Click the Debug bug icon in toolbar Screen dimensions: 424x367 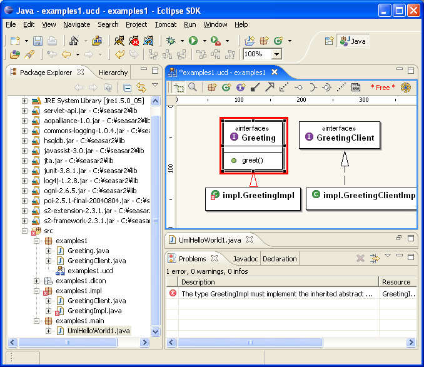171,41
